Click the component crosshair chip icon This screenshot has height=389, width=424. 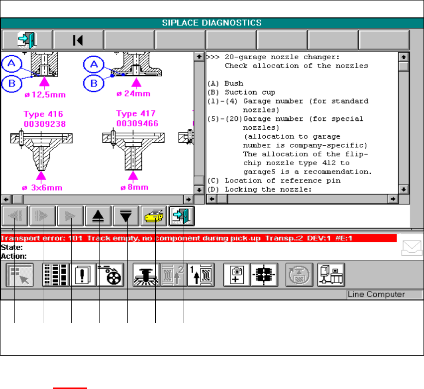pos(264,275)
